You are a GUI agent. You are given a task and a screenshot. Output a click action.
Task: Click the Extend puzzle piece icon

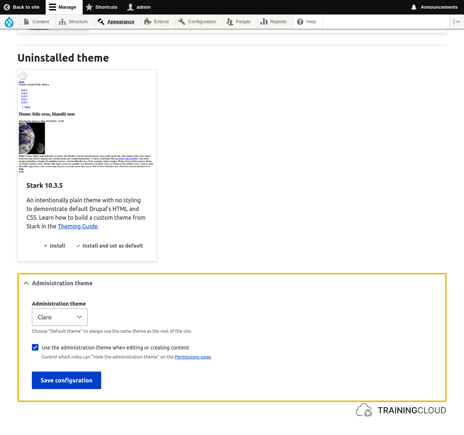148,22
